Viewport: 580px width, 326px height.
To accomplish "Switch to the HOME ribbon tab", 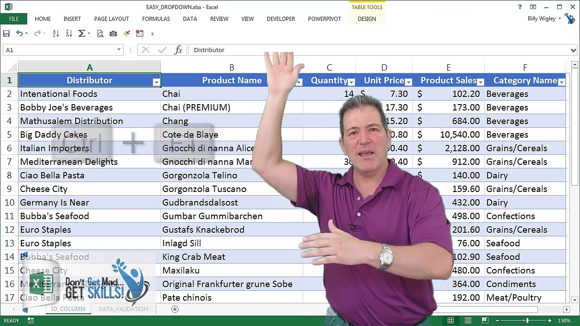I will (x=43, y=19).
